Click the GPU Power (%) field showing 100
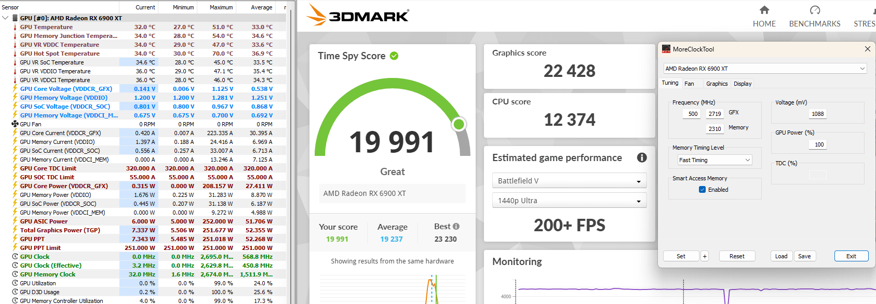Viewport: 876px width, 304px height. coord(819,144)
